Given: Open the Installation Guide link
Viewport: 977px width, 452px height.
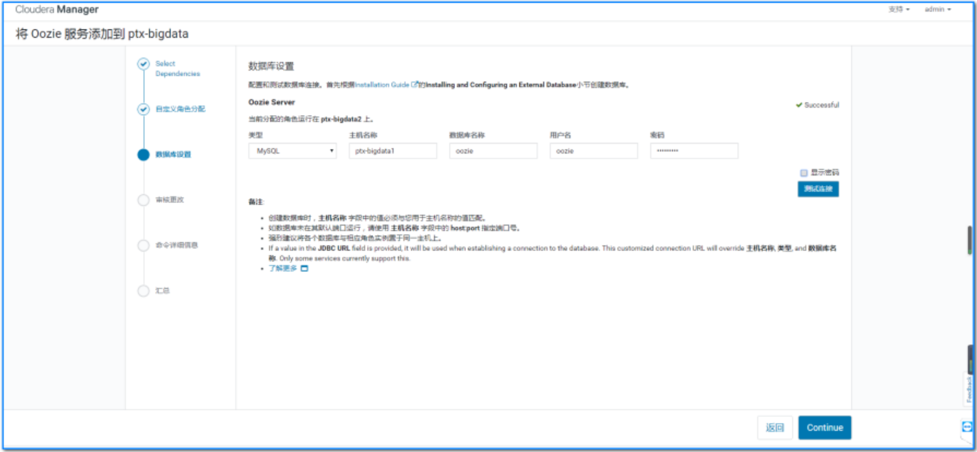Looking at the screenshot, I should [386, 84].
